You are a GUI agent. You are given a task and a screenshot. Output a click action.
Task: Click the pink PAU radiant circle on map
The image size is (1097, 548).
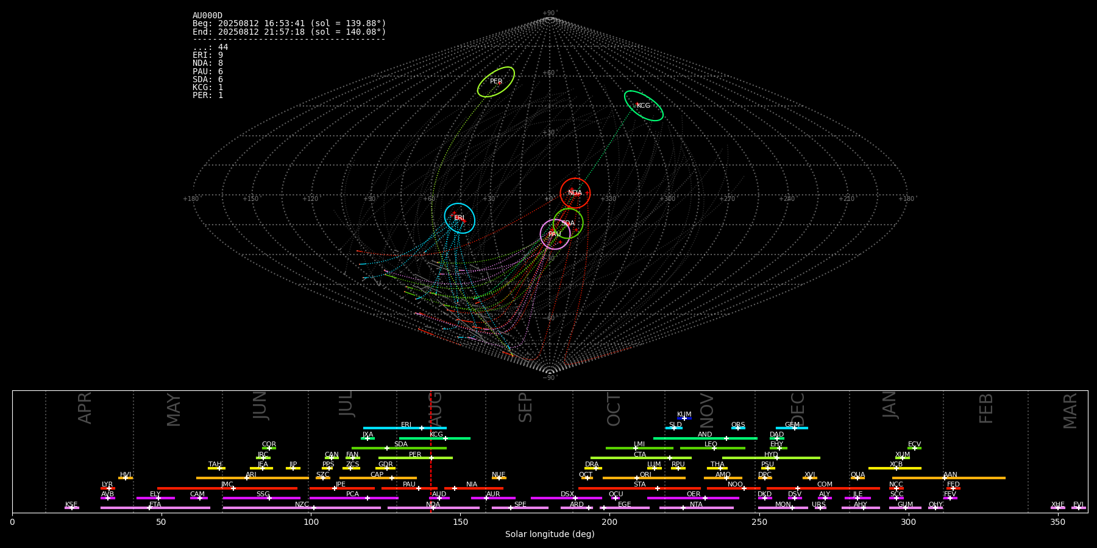555,234
